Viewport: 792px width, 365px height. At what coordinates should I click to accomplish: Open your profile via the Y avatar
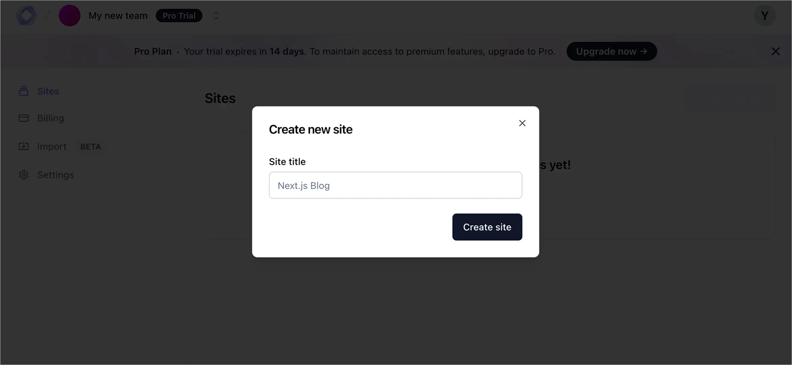[765, 16]
